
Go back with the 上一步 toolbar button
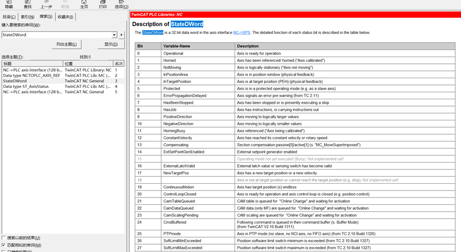point(46,4)
